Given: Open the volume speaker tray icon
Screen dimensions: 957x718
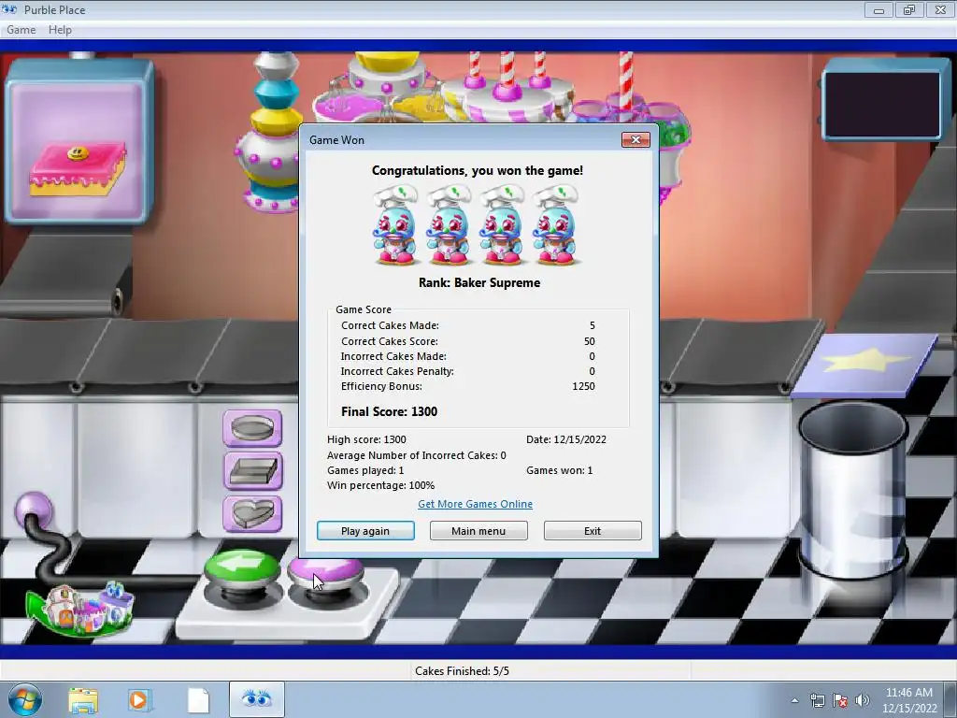Looking at the screenshot, I should (x=862, y=700).
